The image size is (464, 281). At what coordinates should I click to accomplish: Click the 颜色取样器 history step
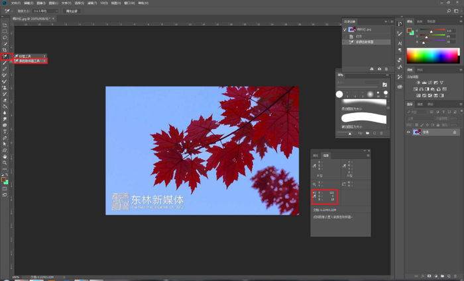tap(365, 42)
